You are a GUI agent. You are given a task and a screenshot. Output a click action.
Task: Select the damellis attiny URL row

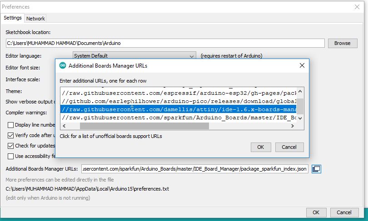[179, 109]
